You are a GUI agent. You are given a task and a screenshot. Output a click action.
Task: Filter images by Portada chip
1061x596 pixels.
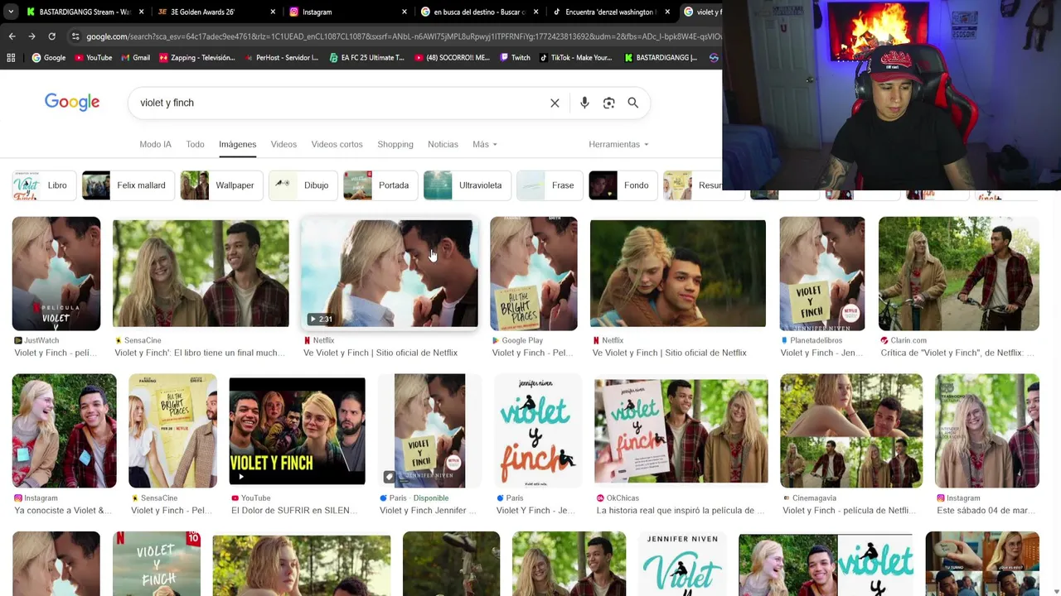click(380, 185)
